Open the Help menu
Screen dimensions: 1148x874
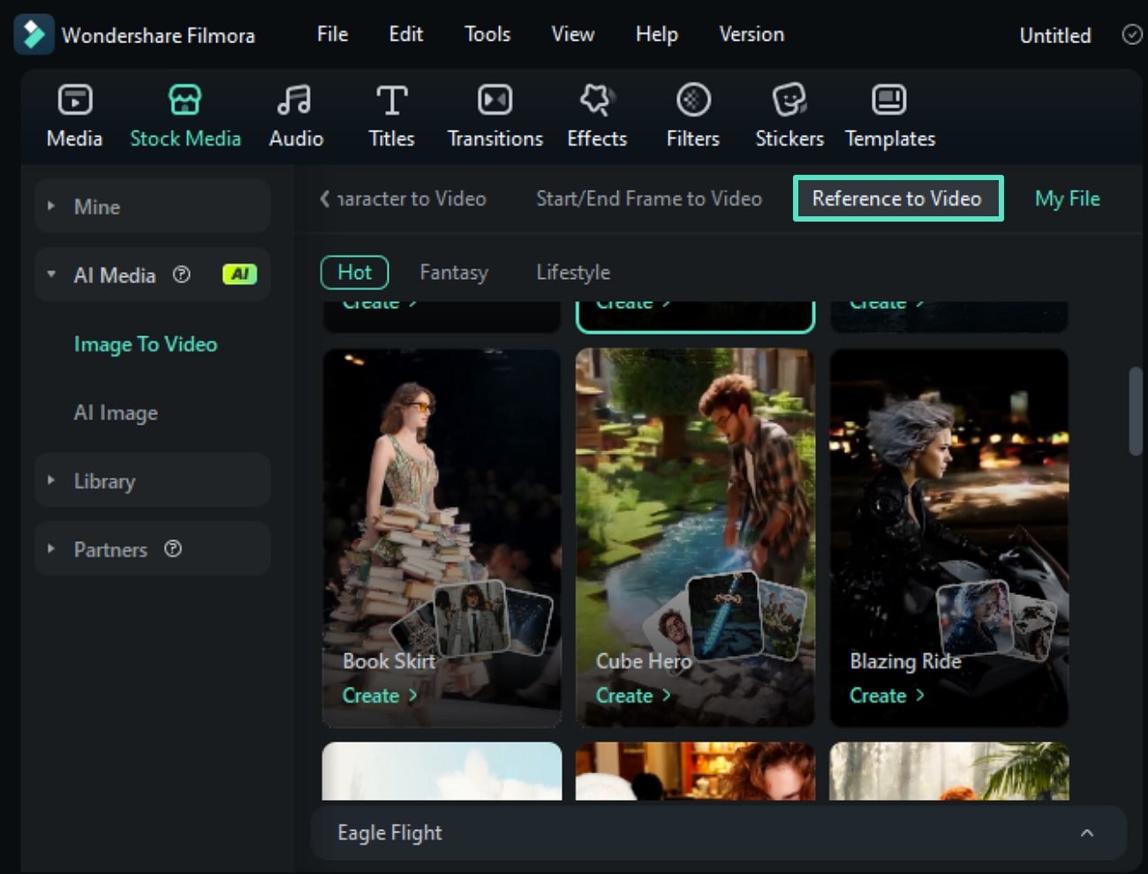656,34
